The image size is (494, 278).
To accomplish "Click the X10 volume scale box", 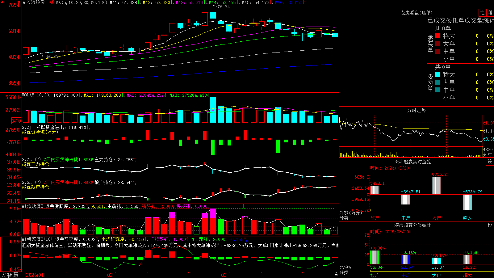I will click(x=16, y=121).
